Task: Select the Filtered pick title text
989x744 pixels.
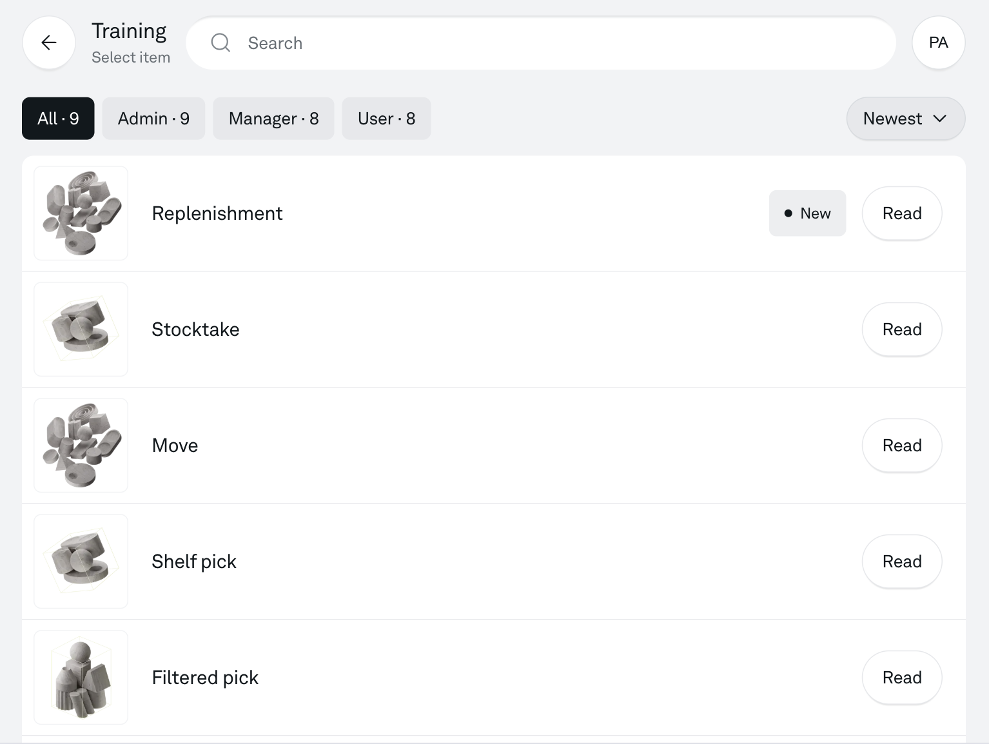Action: [205, 678]
